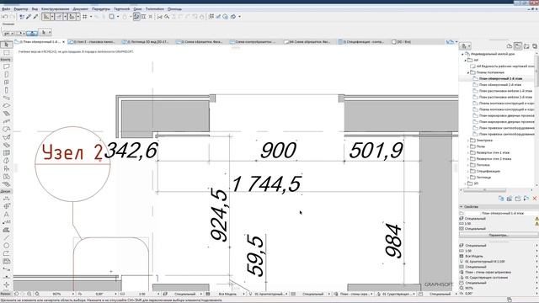This screenshot has width=539, height=303.
Task: Expand the Полы folder
Action: 468,146
